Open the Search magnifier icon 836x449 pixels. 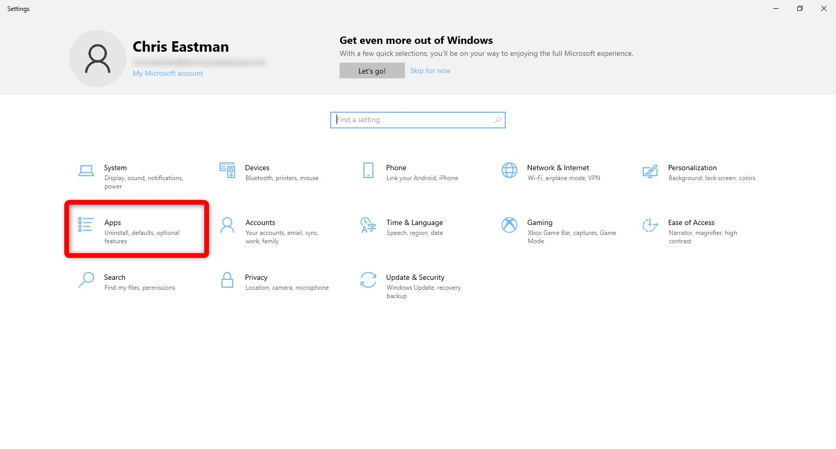(86, 280)
